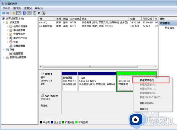Image resolution: width=177 pixels, height=130 pixels.
Task: Open 任务计划程序 in the tree
Action: point(20,26)
